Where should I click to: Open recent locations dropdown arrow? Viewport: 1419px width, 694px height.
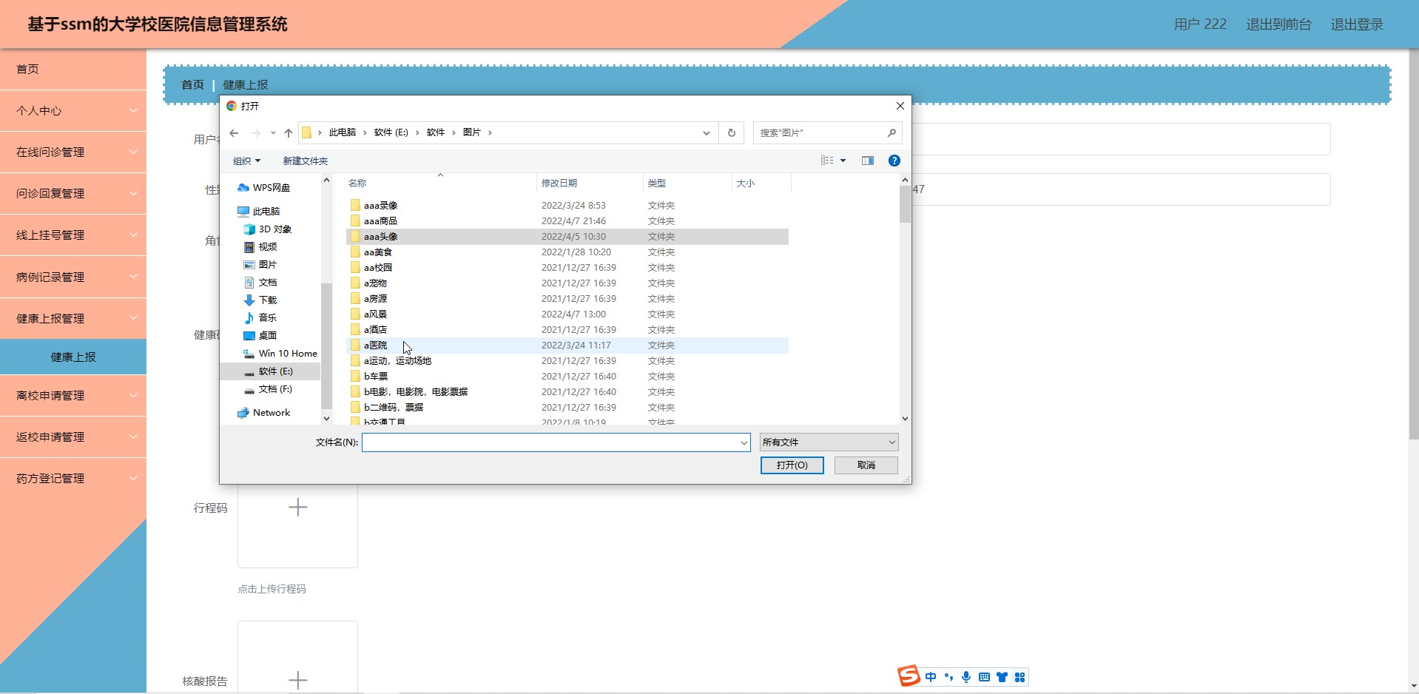tap(273, 133)
